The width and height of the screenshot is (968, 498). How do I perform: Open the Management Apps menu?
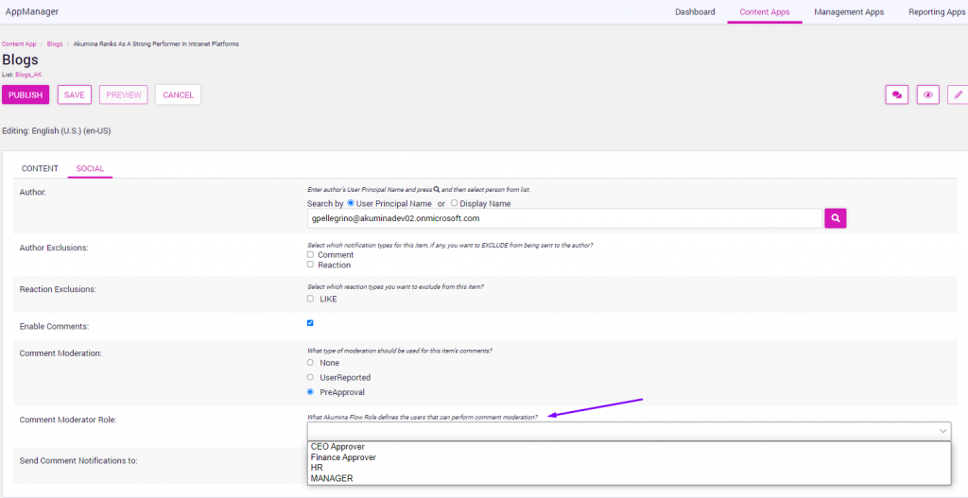849,12
